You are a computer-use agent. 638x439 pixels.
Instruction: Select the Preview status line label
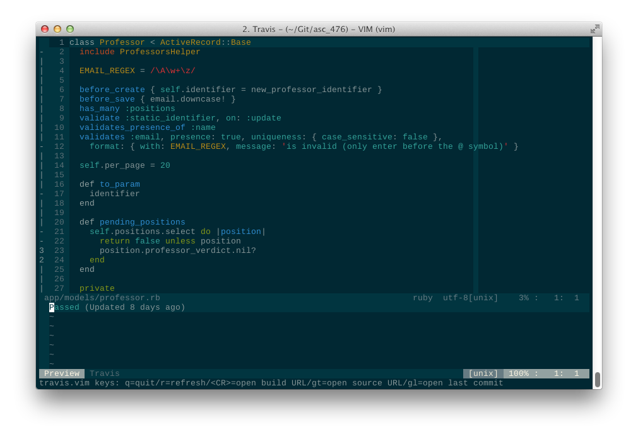click(62, 373)
